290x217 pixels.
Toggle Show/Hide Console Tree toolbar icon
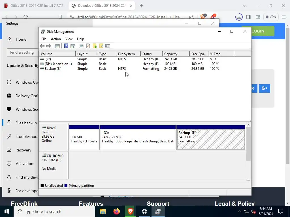point(57,46)
